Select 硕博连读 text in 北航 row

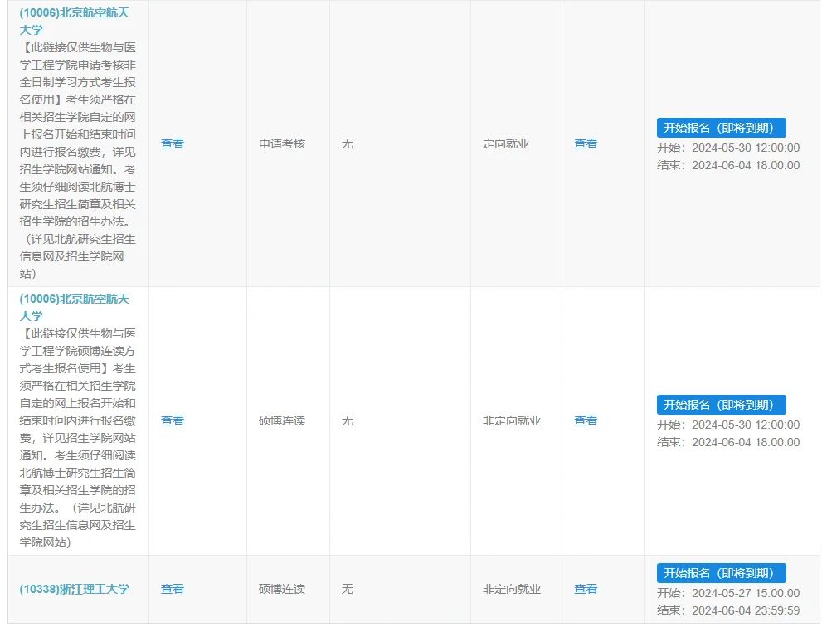tap(282, 420)
